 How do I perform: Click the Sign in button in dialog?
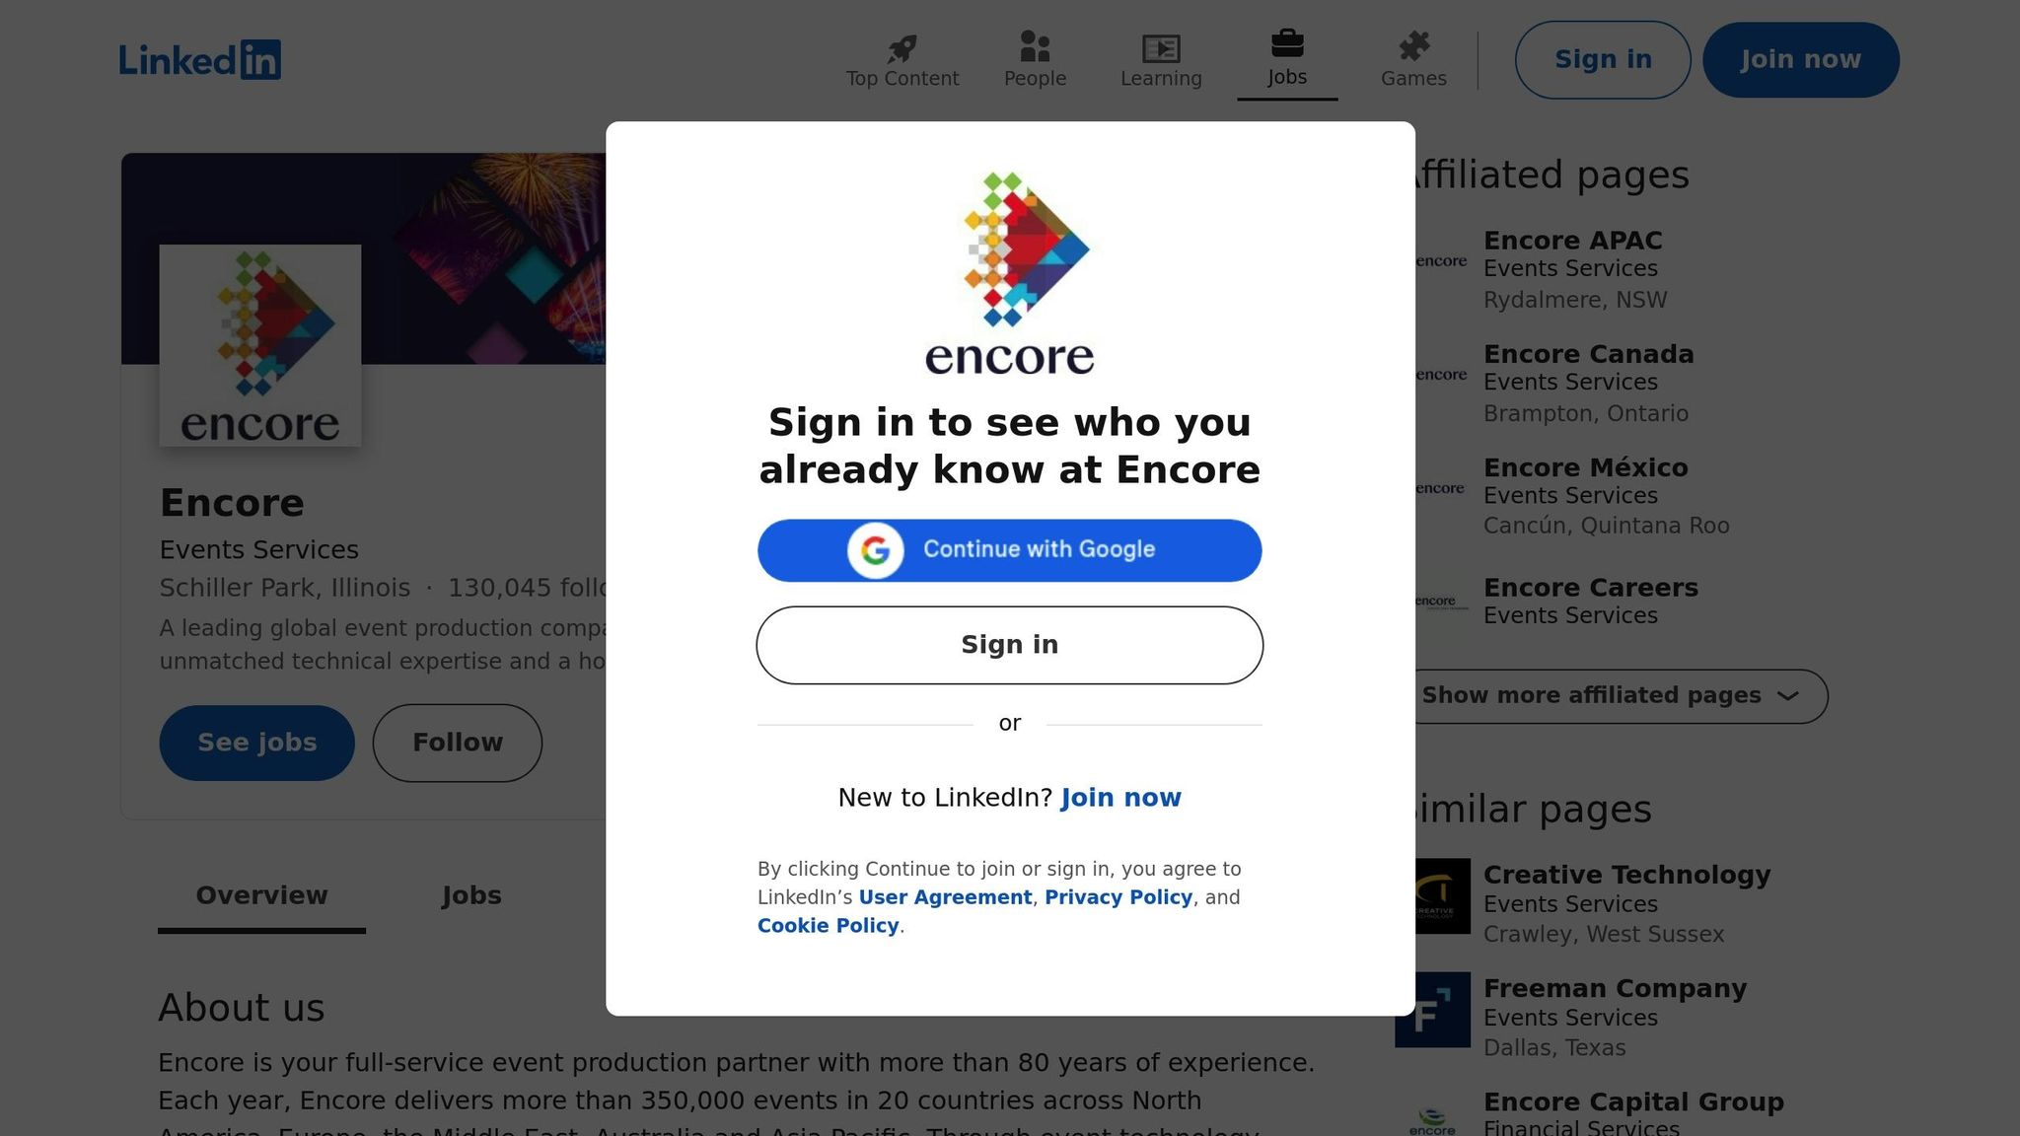[1010, 645]
